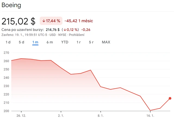Click the -45,42 1 měsíc change text
This screenshot has width=174, height=119.
79,21
